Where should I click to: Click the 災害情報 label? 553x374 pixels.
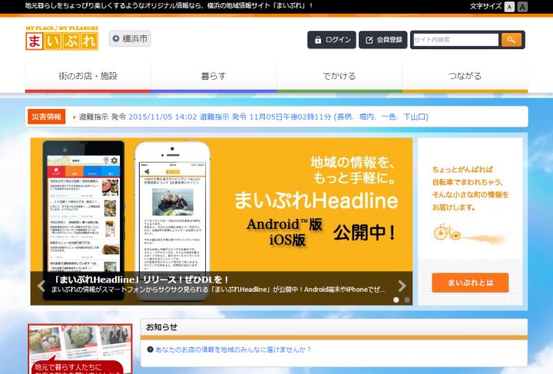[x=47, y=117]
